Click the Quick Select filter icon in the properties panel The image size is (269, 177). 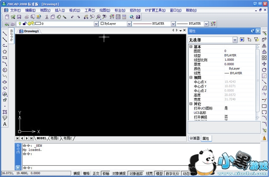point(256,39)
